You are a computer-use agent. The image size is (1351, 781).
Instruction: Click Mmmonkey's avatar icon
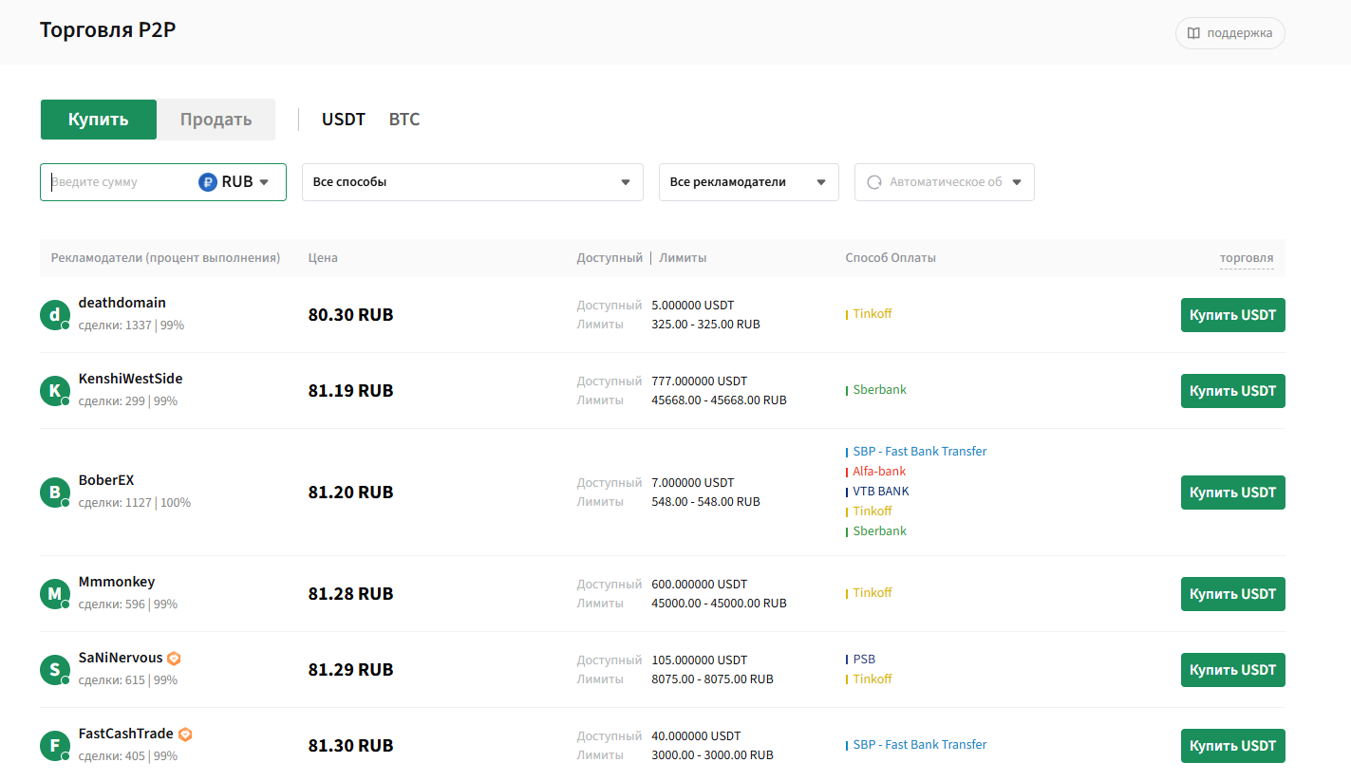[x=55, y=594]
